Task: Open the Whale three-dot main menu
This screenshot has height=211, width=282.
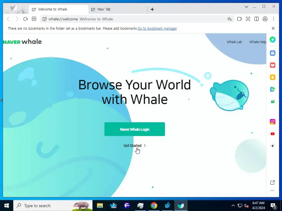Action: [x=273, y=19]
